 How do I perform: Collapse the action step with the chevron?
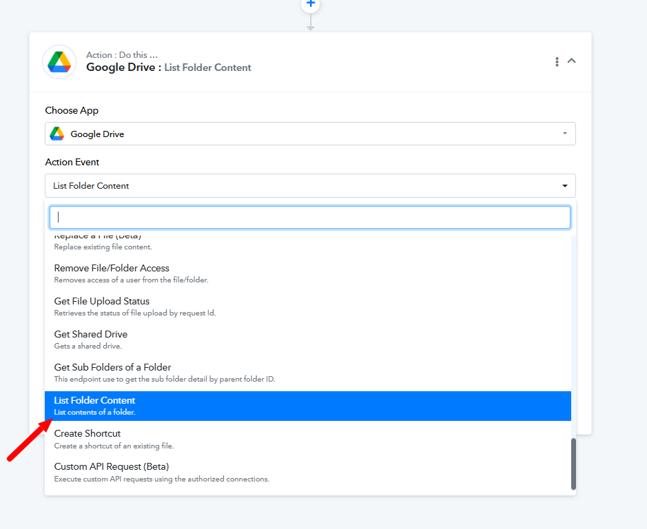571,61
